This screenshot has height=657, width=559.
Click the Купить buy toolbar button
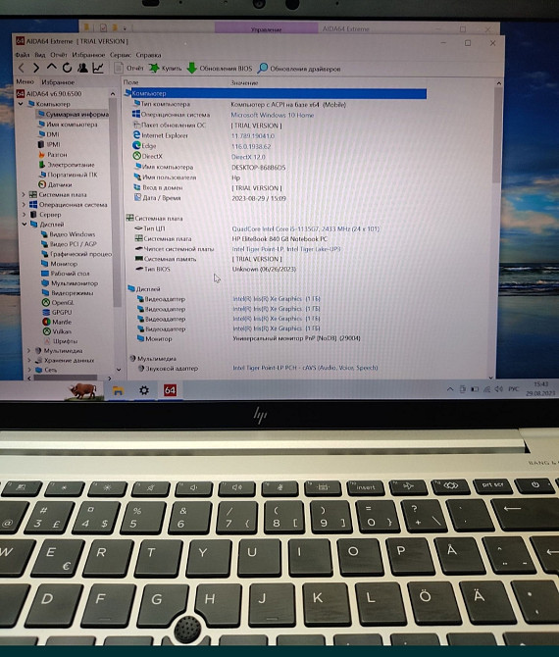(166, 68)
